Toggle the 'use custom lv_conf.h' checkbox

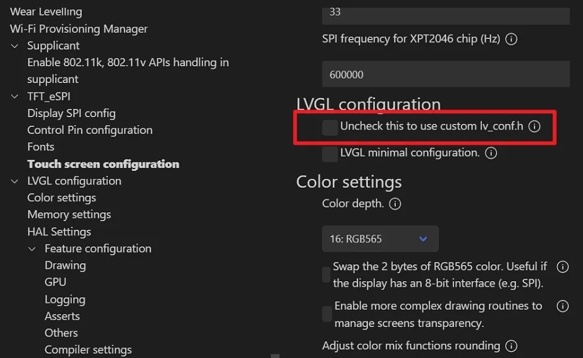point(330,128)
